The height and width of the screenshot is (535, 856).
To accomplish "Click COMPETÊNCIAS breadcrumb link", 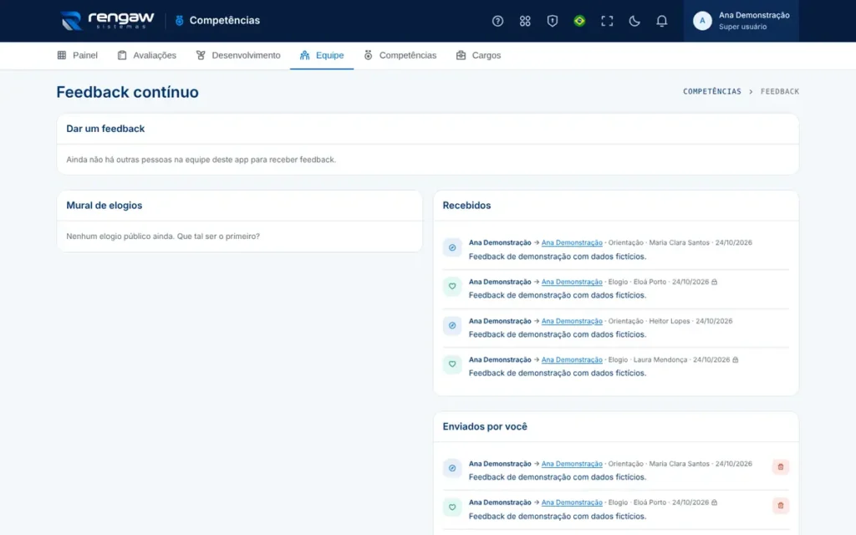I will [712, 92].
